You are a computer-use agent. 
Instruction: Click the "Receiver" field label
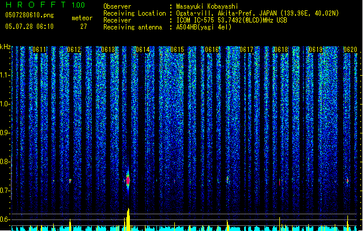[x=117, y=20]
